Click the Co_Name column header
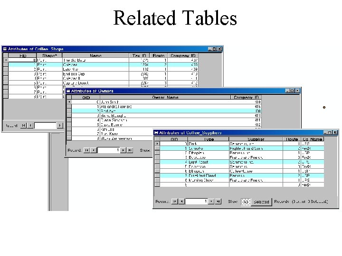Screen dimensions: 342x256 coord(313,139)
